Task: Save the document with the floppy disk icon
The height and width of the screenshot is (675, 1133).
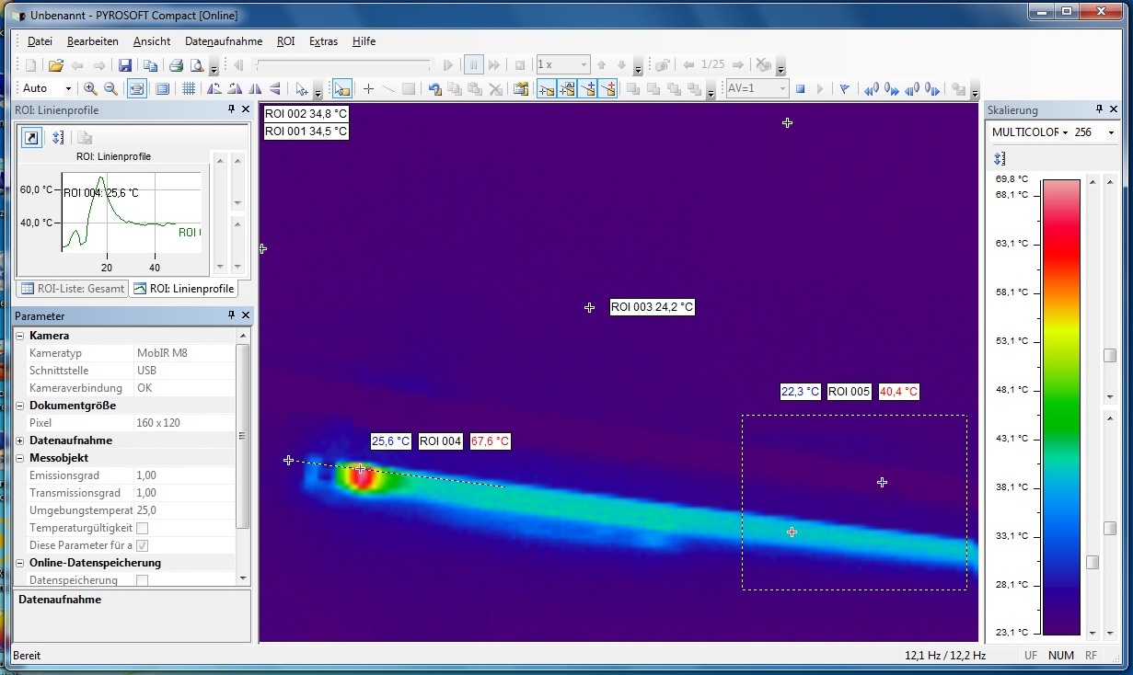Action: point(125,65)
